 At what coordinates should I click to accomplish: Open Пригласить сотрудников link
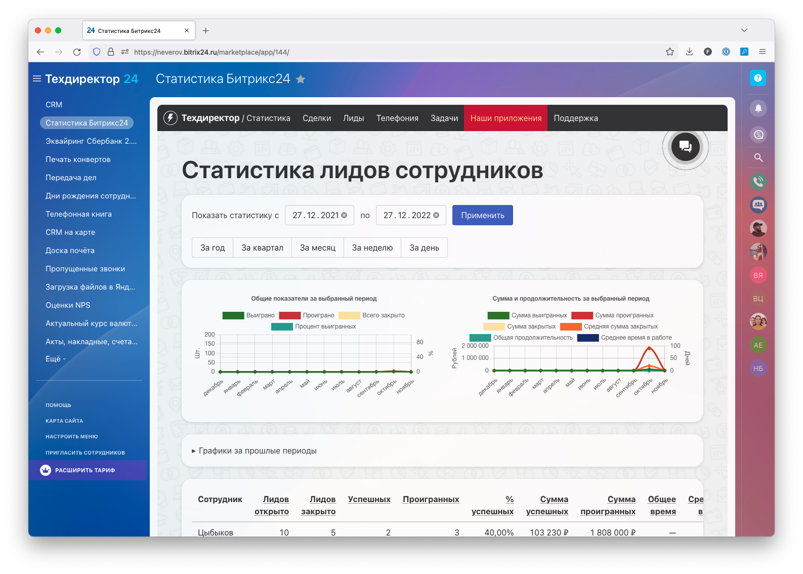click(x=85, y=453)
